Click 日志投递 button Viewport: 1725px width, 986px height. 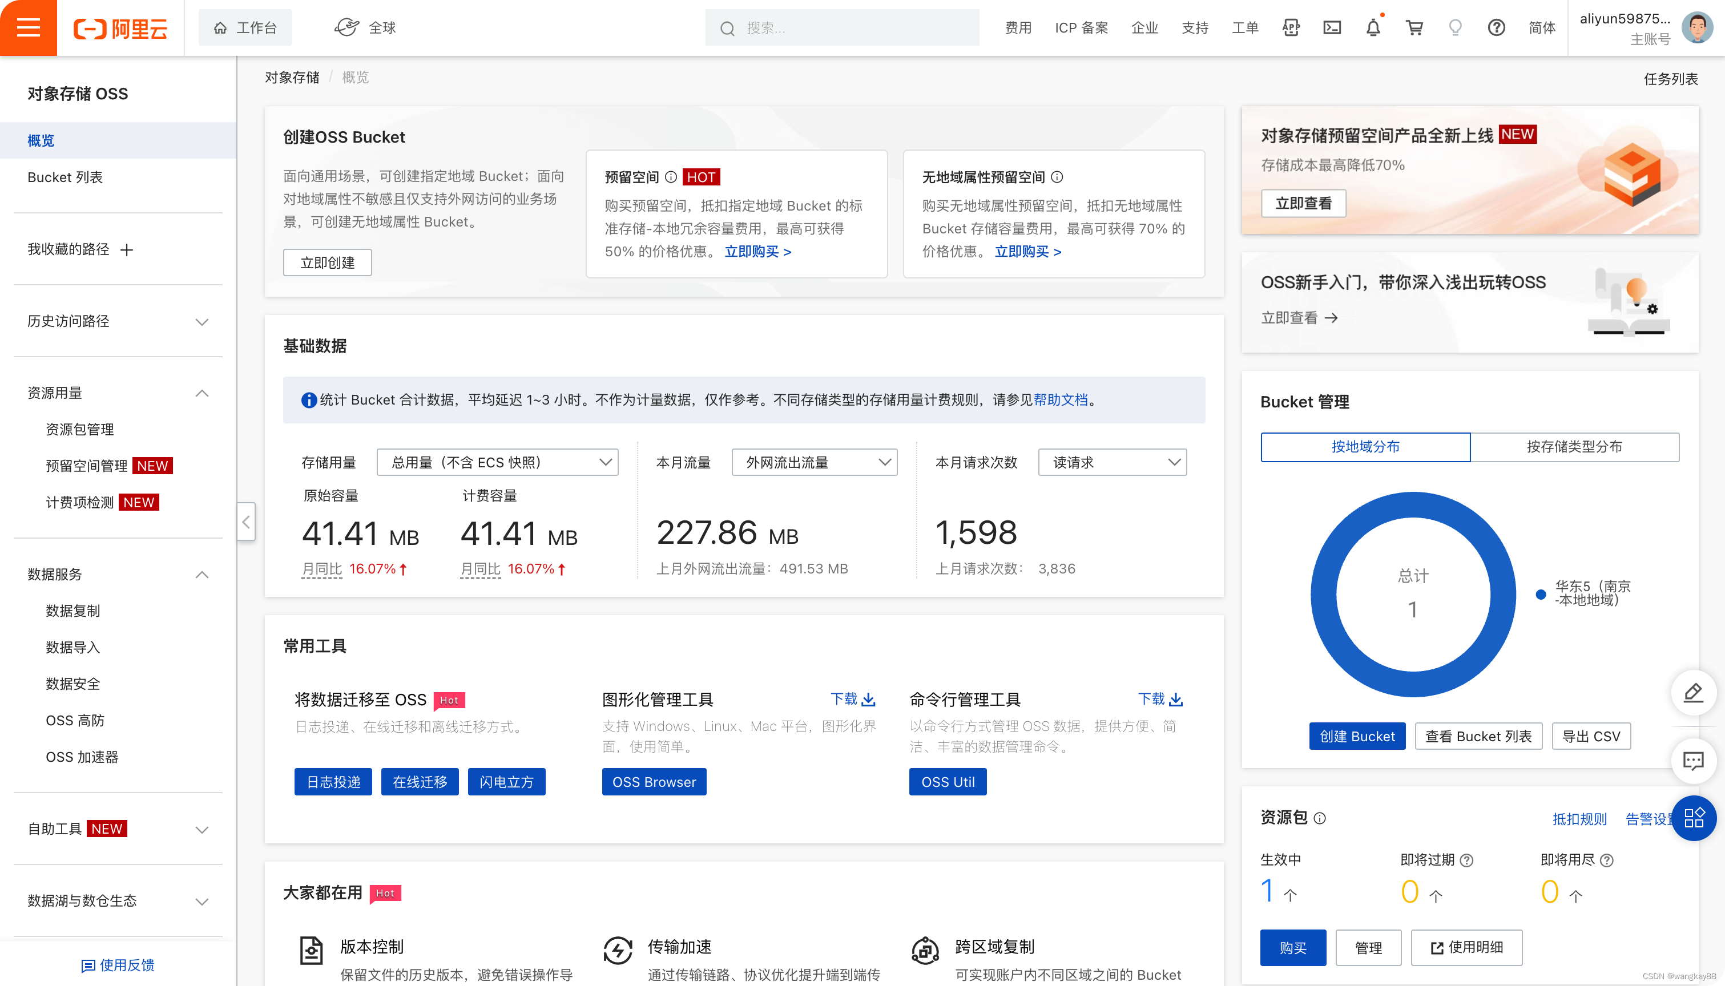coord(333,782)
